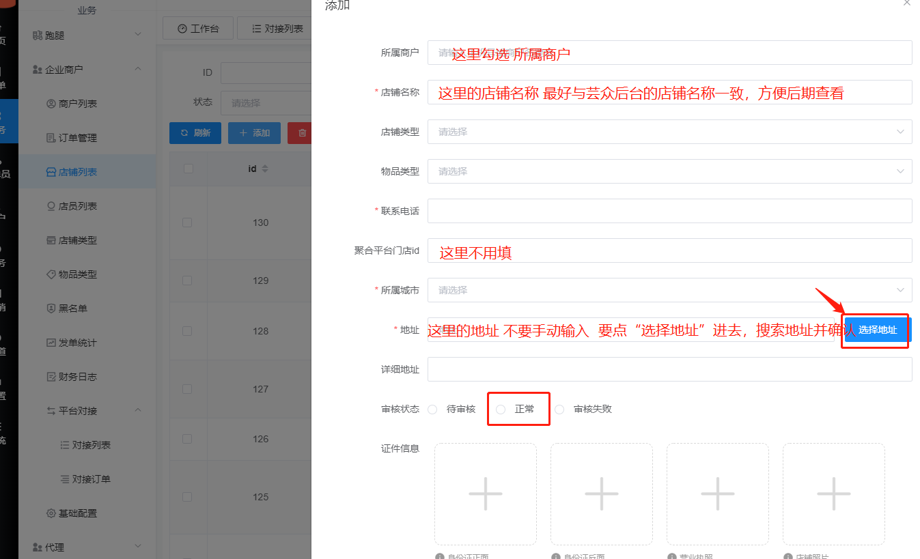Upload a 身份证正面 photo via plus box
This screenshot has width=920, height=559.
[x=485, y=493]
